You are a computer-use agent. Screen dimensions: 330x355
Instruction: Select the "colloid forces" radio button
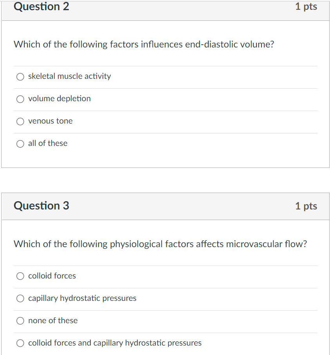[x=20, y=277]
